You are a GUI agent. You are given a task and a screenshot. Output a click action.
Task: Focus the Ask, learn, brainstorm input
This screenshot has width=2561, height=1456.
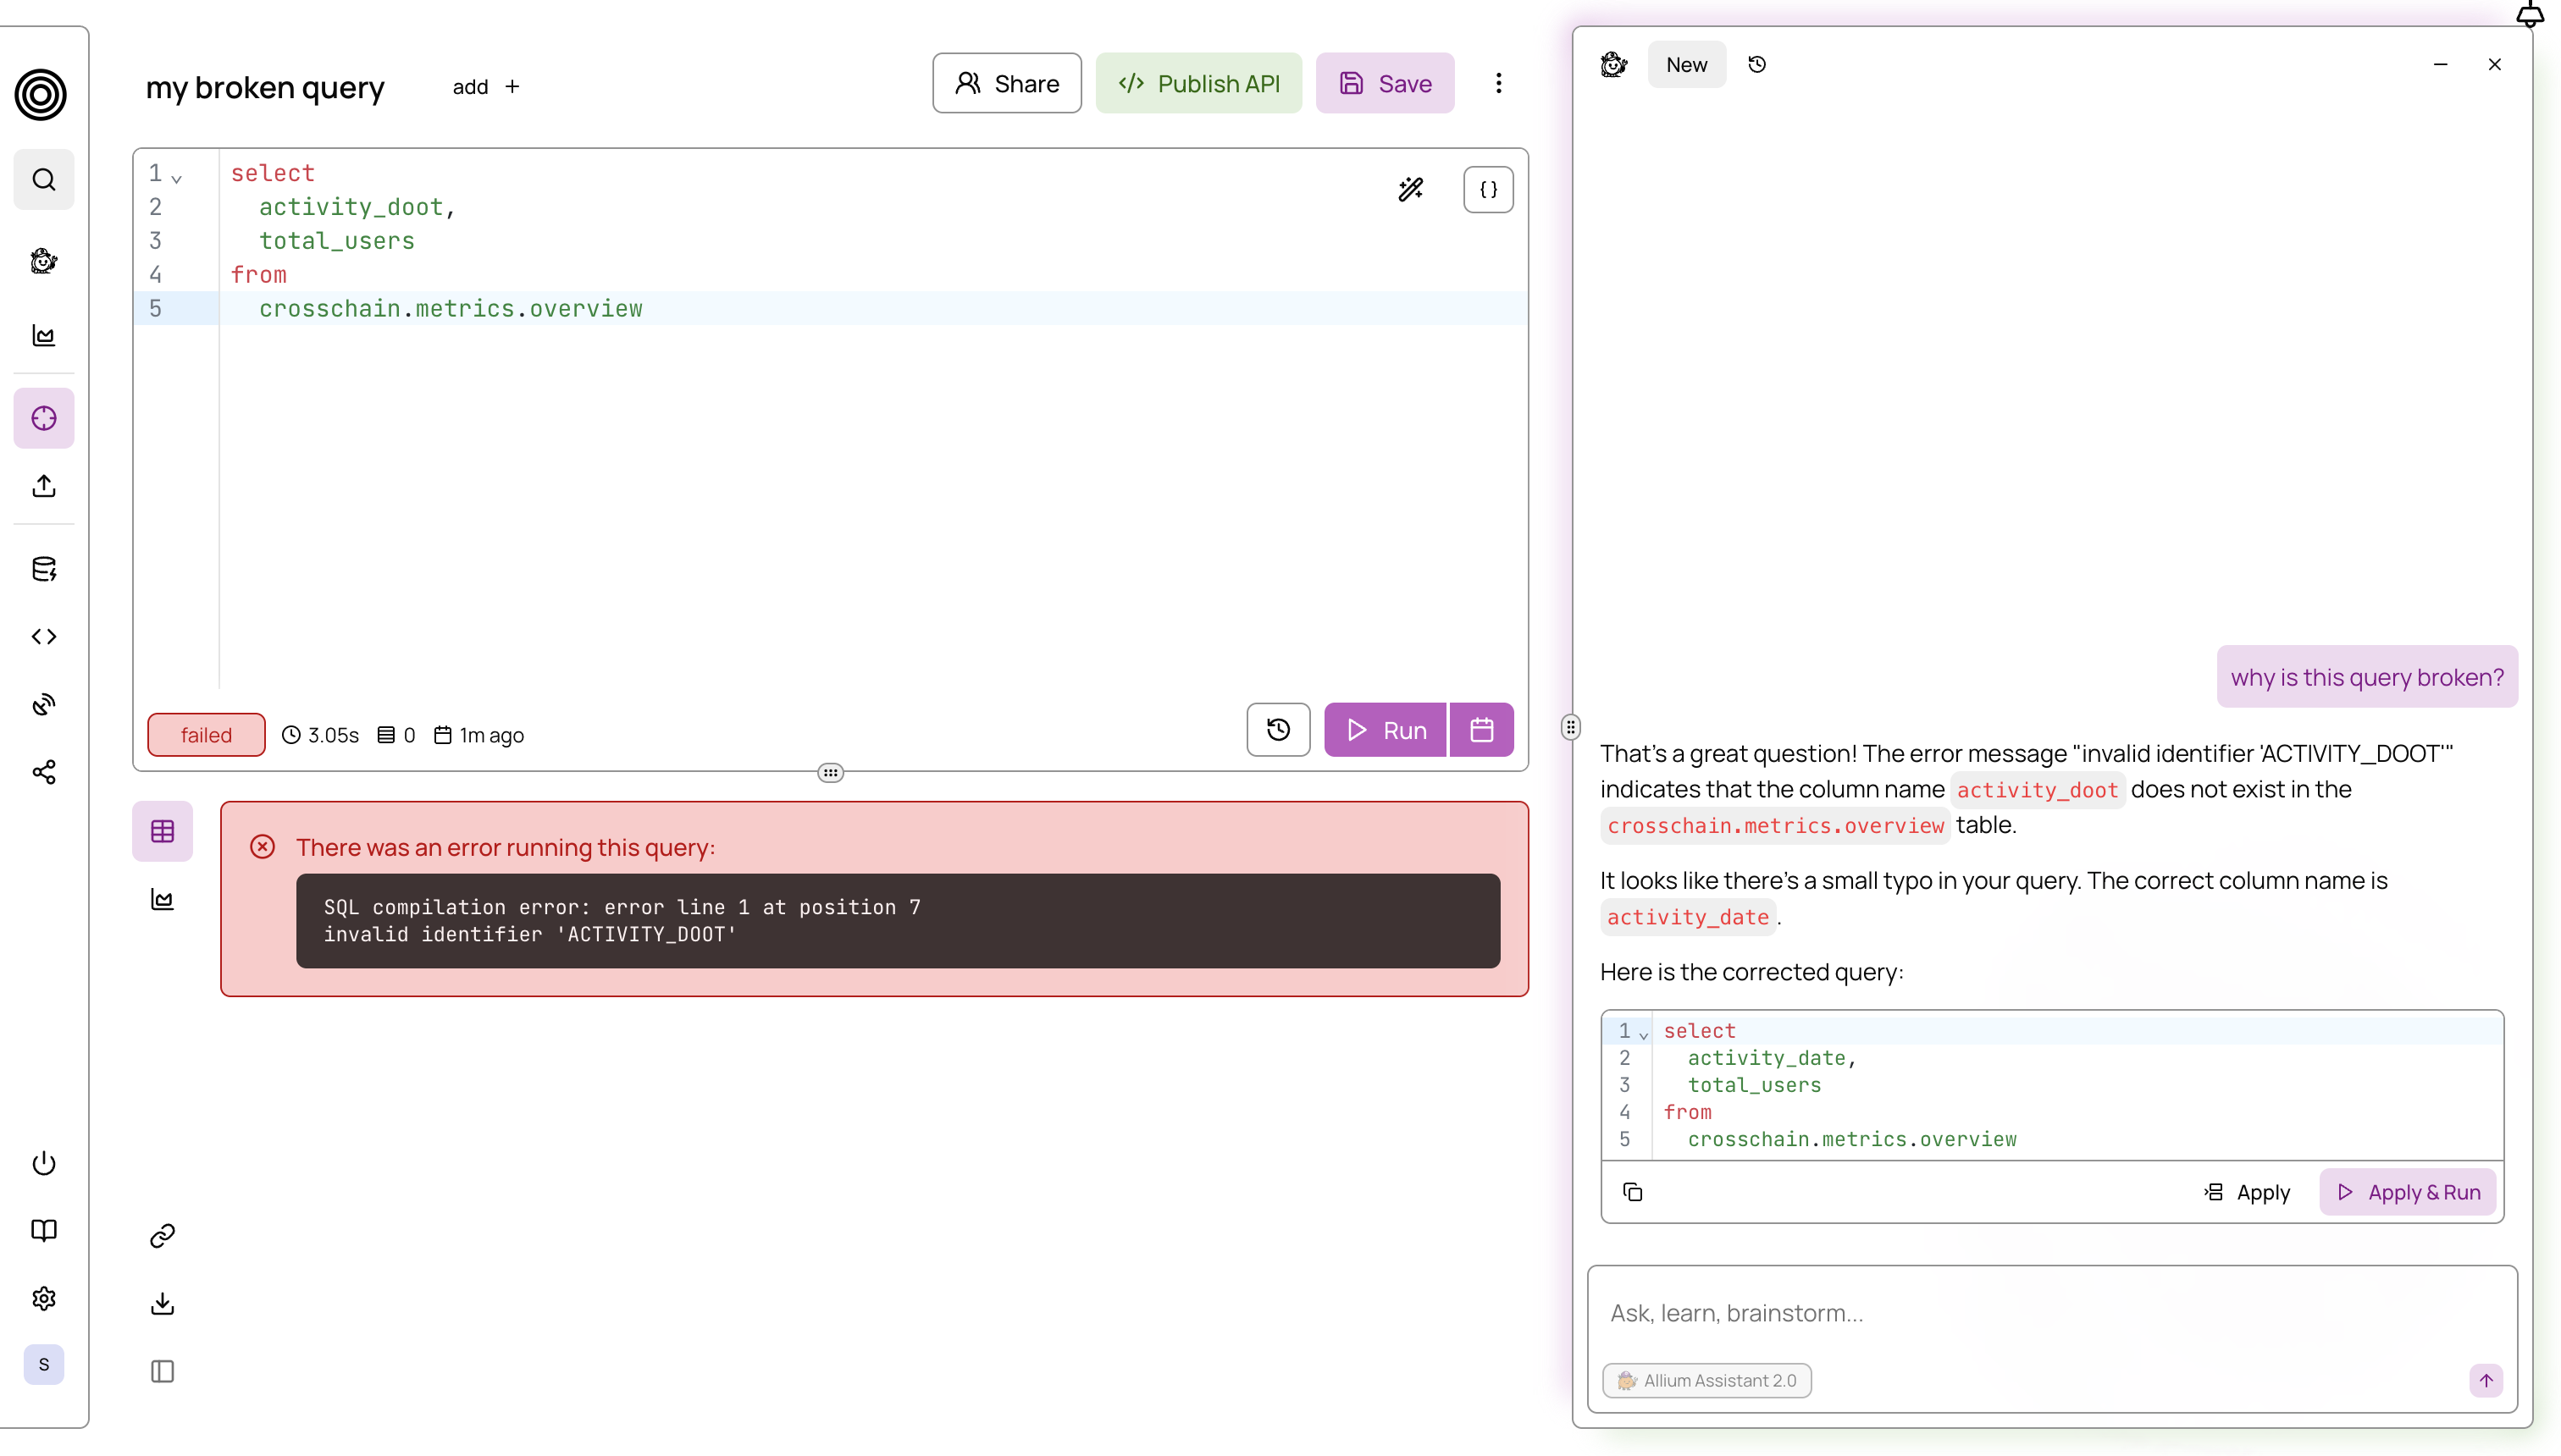click(2051, 1313)
